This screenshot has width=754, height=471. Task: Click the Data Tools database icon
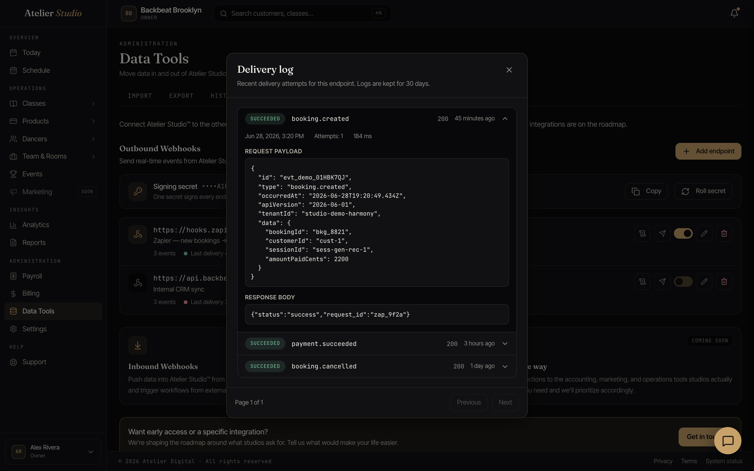pyautogui.click(x=13, y=311)
